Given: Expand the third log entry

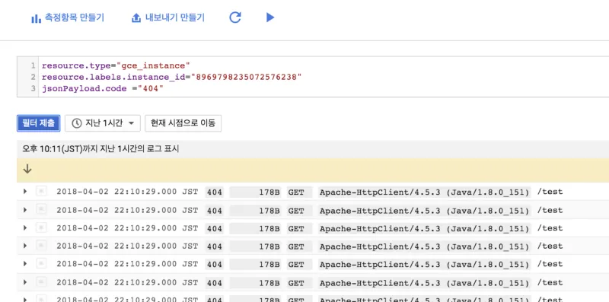Looking at the screenshot, I should click(25, 228).
